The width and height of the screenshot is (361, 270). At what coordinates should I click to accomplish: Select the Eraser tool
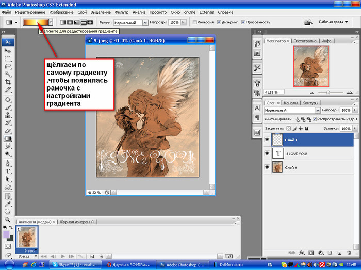tap(8, 131)
